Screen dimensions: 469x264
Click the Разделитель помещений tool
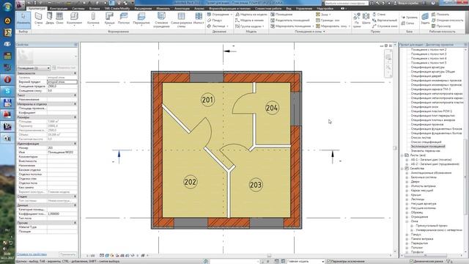[x=290, y=21]
